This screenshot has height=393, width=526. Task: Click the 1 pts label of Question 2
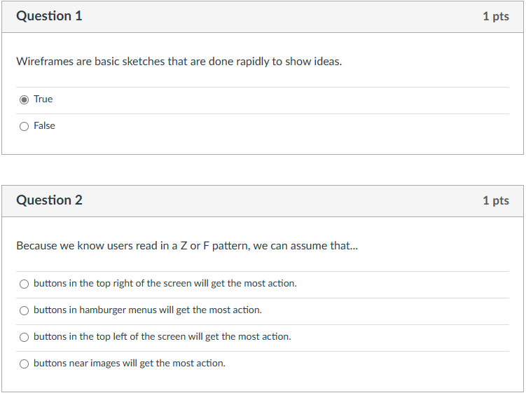496,200
